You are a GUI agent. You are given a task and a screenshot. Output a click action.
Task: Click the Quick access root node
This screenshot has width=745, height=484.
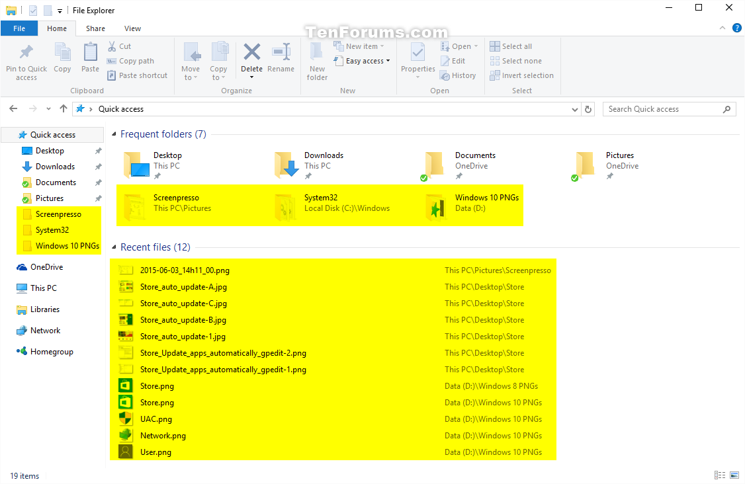point(53,135)
